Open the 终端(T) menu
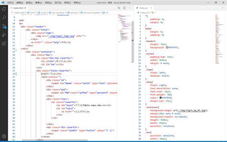Screen dimensions: 227x142 [x=67, y=3]
